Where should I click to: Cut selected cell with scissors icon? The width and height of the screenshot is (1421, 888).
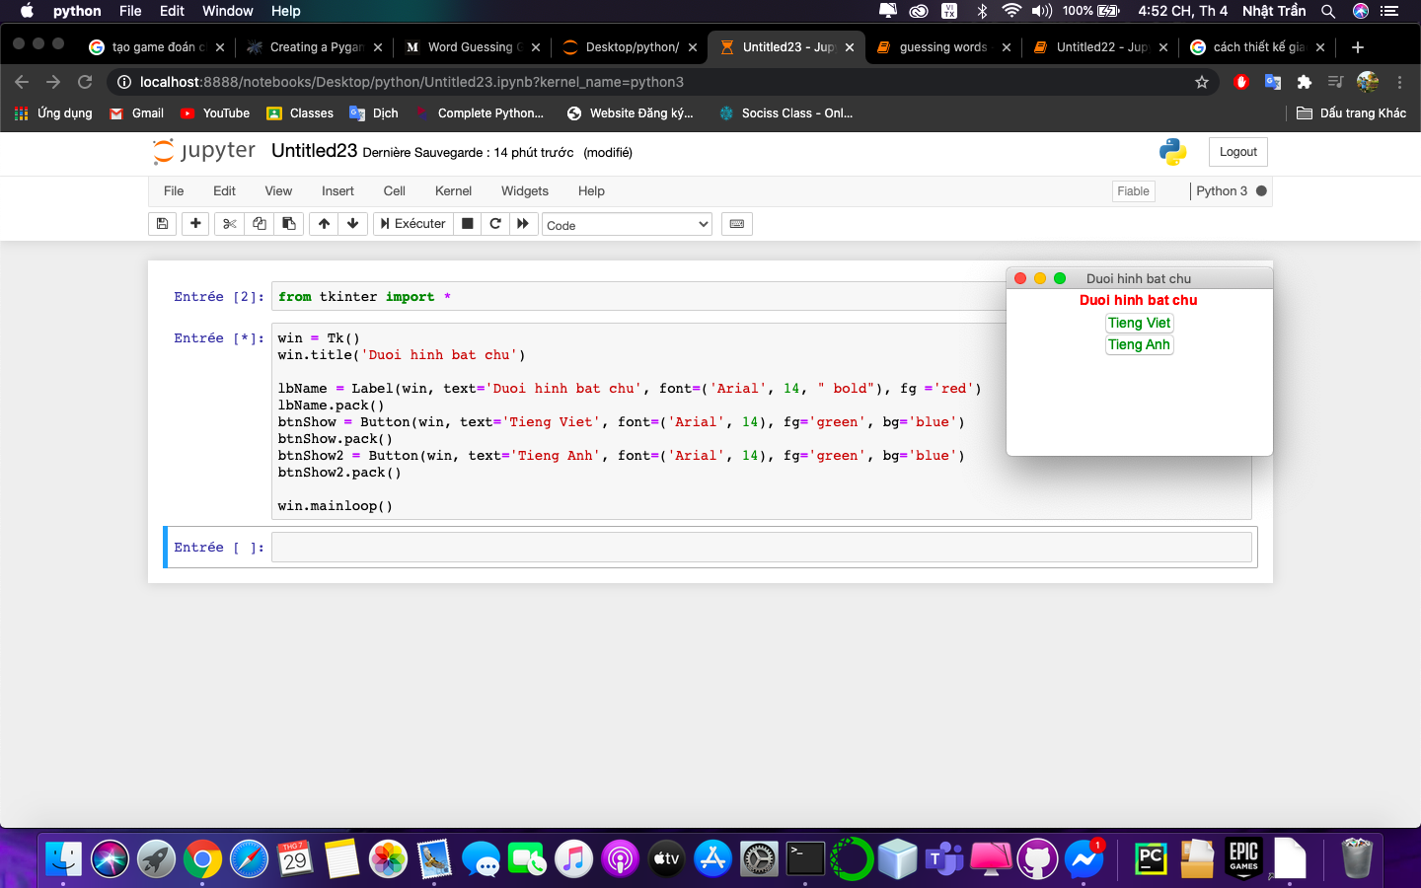230,224
